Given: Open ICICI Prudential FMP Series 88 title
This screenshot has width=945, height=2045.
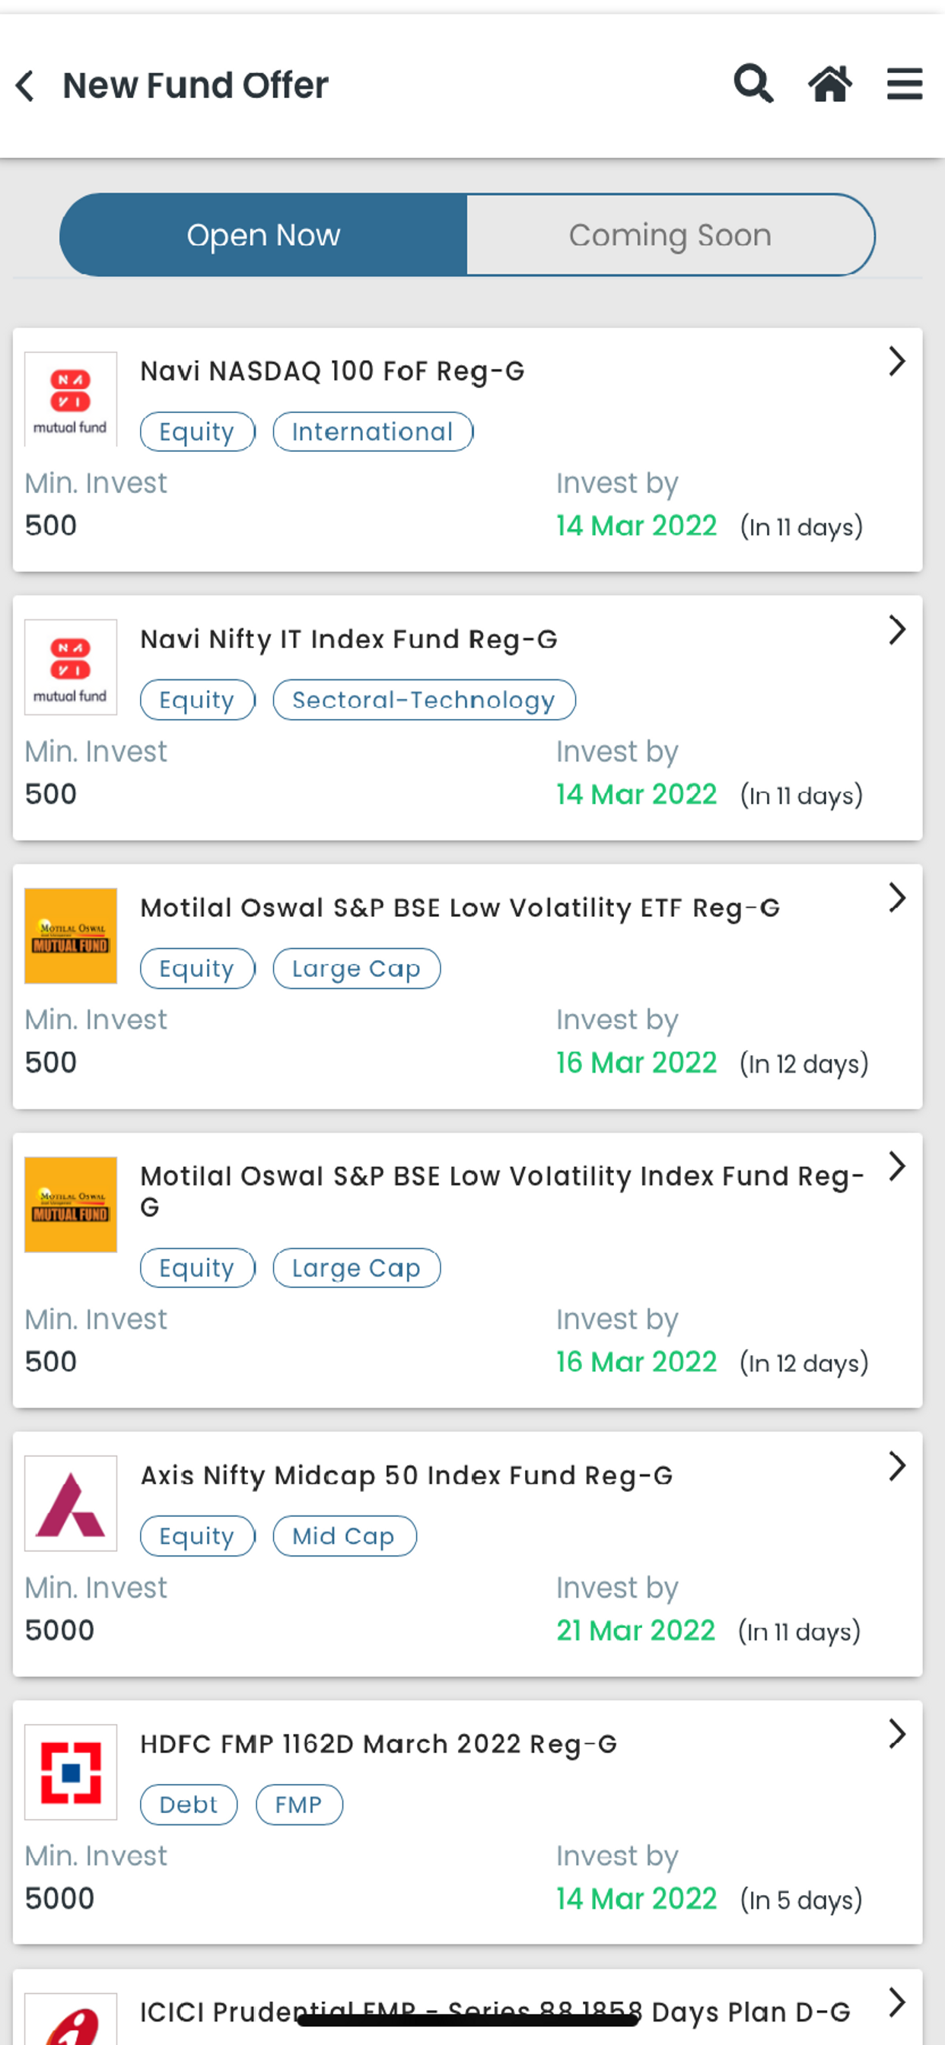Looking at the screenshot, I should tap(495, 2012).
